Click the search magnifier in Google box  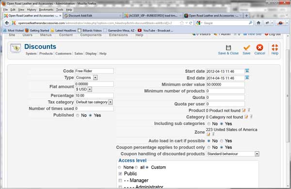point(250,23)
